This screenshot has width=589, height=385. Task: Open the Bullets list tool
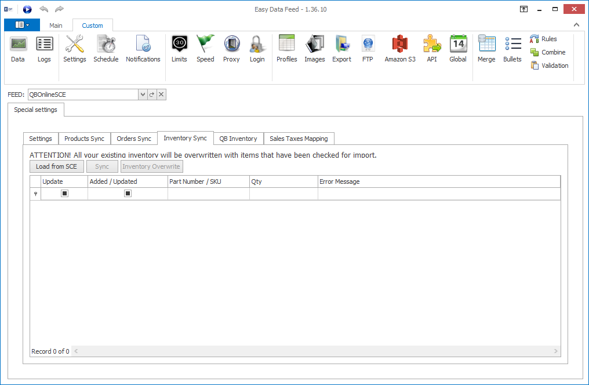click(512, 49)
